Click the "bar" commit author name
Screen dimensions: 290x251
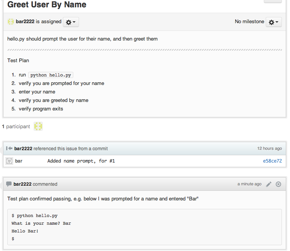tap(19, 161)
